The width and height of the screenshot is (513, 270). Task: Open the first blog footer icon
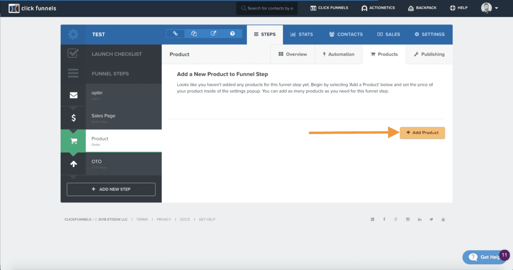coord(372,219)
